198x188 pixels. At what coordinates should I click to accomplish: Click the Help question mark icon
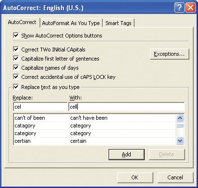point(179,8)
